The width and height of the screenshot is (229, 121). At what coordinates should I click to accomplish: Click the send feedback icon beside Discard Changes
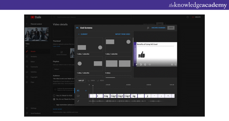[148, 28]
